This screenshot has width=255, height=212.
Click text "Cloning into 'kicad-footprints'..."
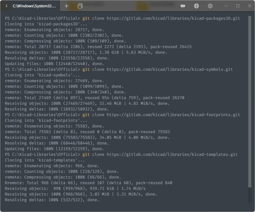coord(46,120)
